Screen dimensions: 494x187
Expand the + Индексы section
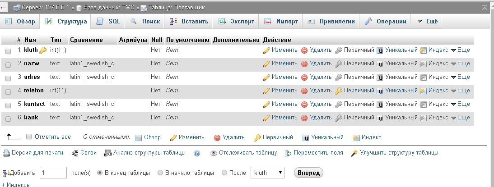[16, 184]
